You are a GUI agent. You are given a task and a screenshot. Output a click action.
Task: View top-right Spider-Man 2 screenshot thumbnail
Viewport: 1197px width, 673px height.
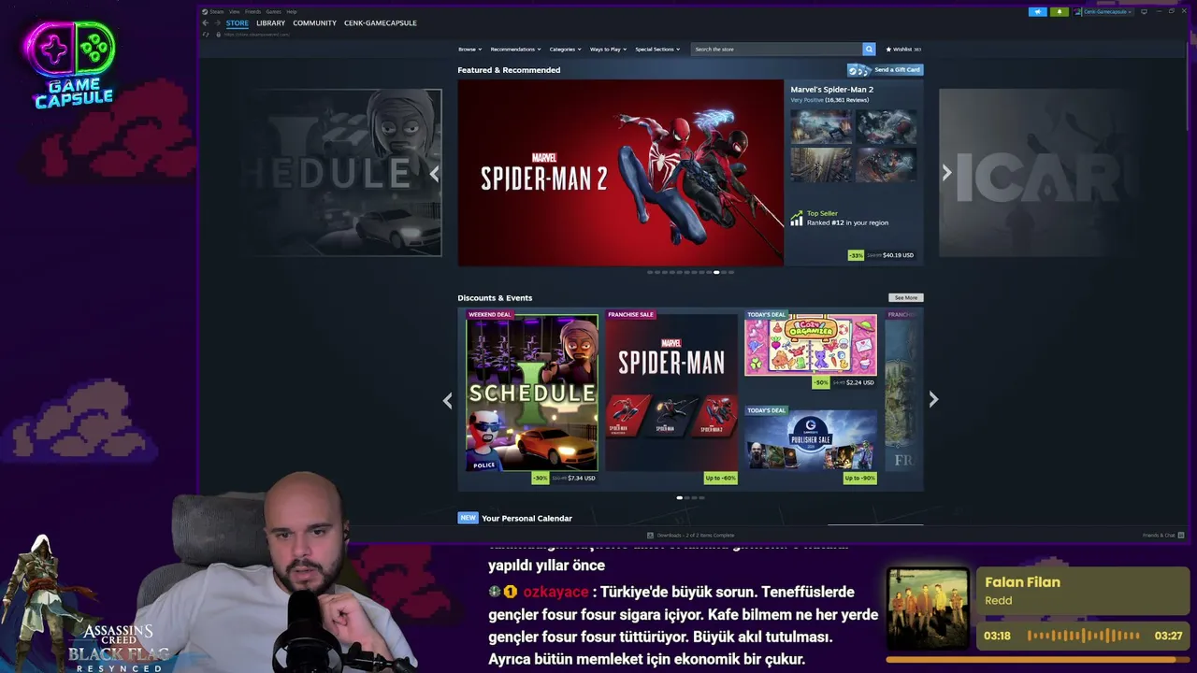[886, 126]
